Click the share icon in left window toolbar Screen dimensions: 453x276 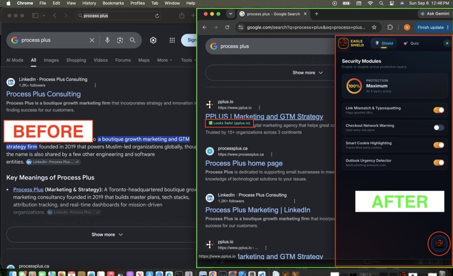182,16
